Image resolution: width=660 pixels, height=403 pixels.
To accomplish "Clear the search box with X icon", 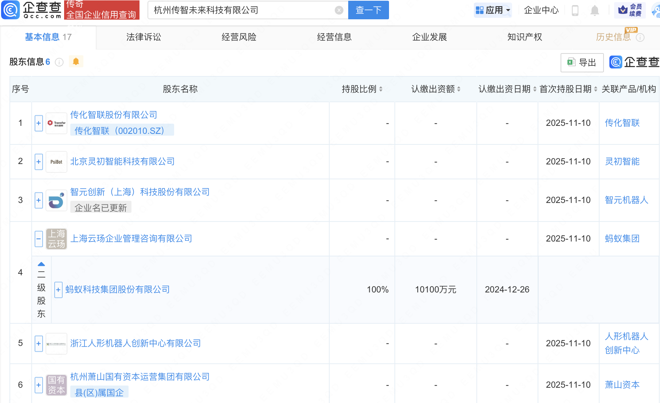I will click(x=339, y=10).
